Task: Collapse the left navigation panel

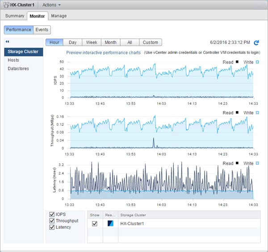Action: pyautogui.click(x=7, y=42)
